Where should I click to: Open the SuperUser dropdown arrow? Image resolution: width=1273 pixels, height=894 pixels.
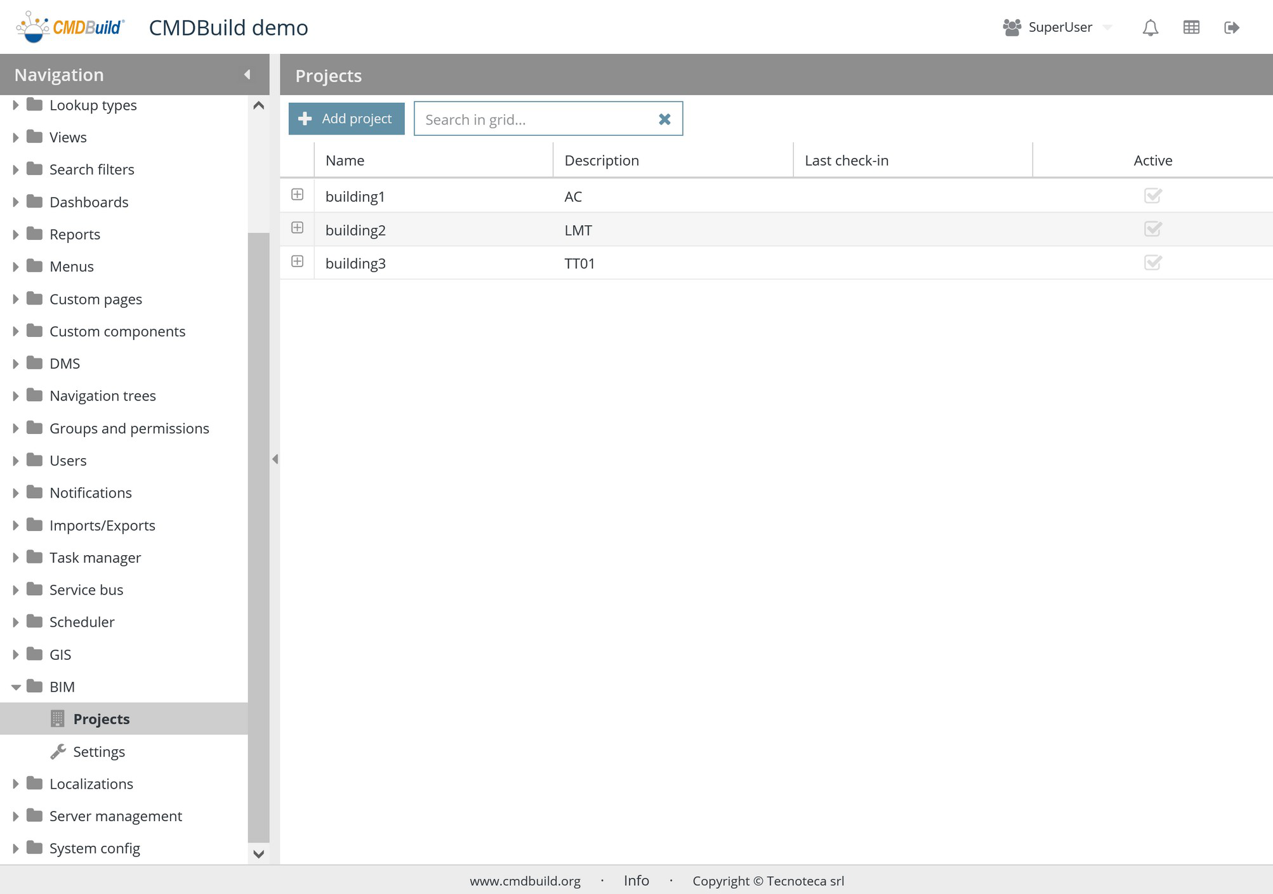coord(1107,27)
